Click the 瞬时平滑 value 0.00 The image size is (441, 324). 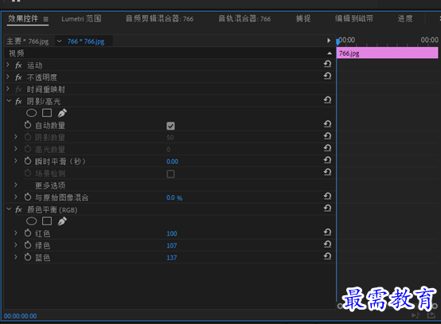tap(172, 162)
